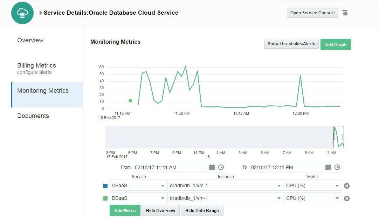
Task: Click the Add Graph button
Action: [x=336, y=44]
